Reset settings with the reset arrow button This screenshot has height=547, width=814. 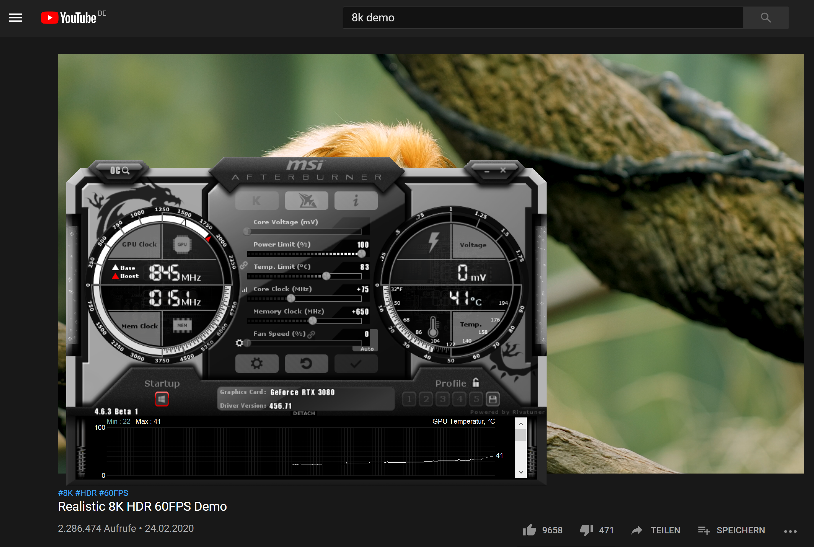[306, 364]
